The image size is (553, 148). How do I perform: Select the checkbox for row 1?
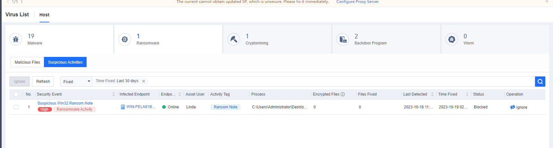(16, 107)
